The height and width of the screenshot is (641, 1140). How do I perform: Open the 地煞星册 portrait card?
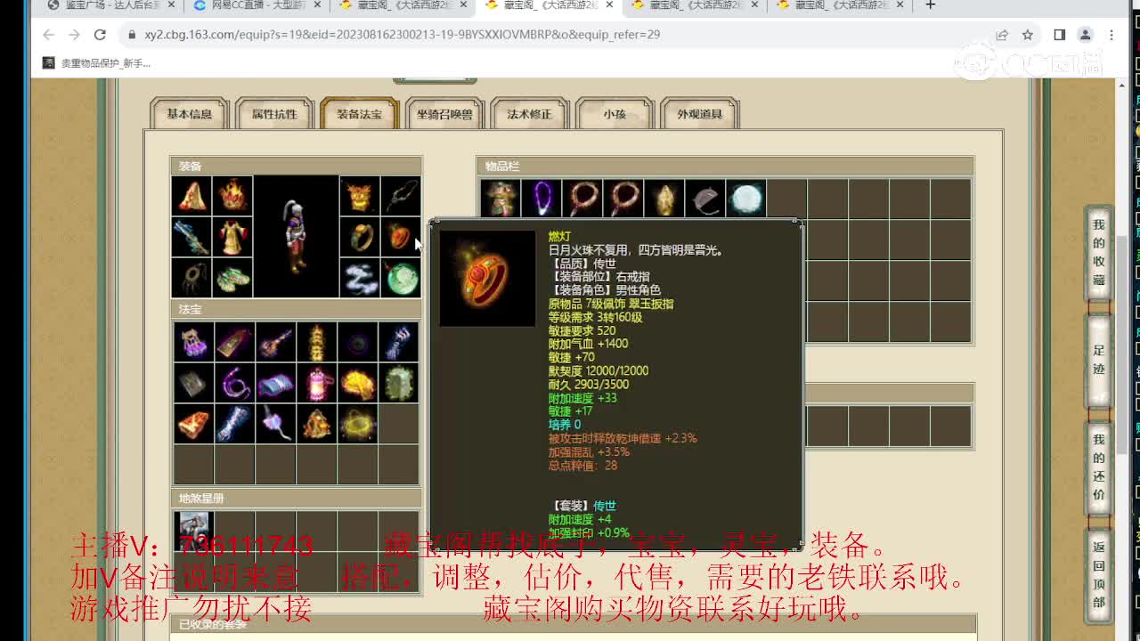193,529
